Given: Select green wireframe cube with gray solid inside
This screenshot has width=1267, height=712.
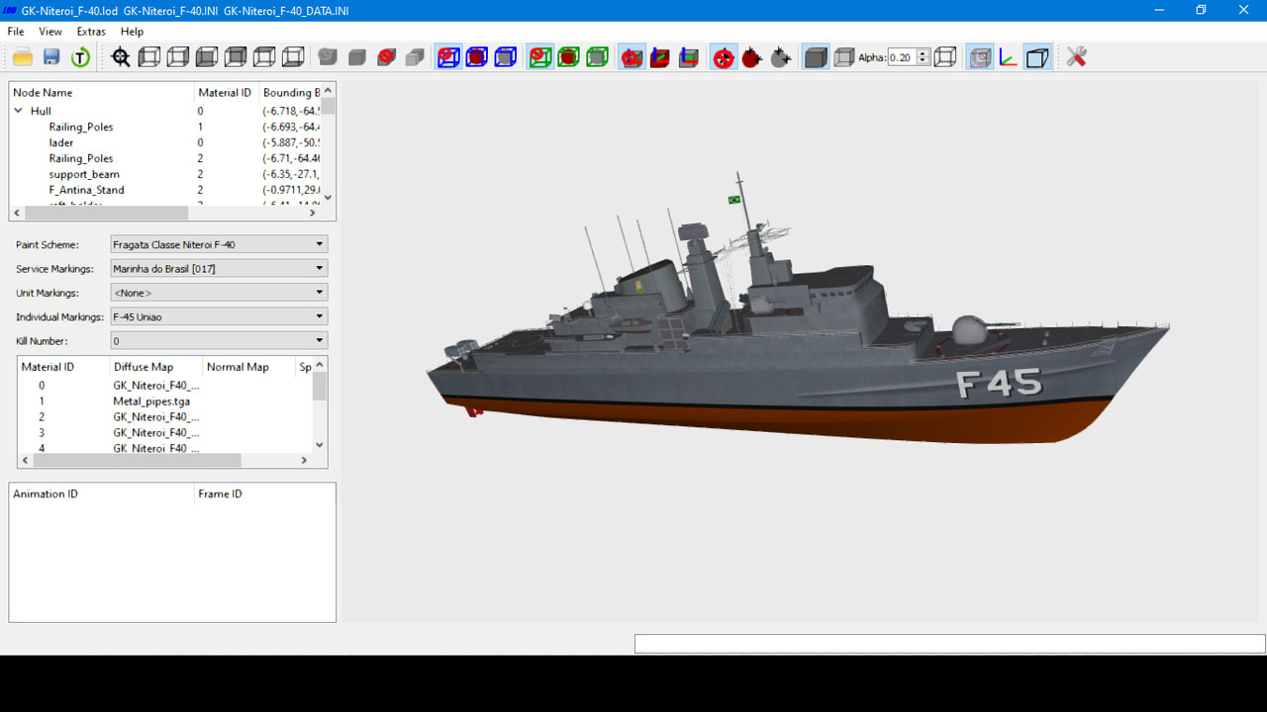Looking at the screenshot, I should [x=597, y=57].
